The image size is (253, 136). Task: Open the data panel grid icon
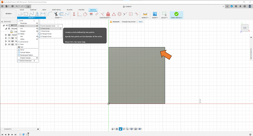(x=2, y=6)
